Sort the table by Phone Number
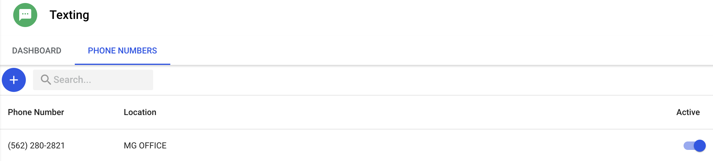 pos(36,112)
